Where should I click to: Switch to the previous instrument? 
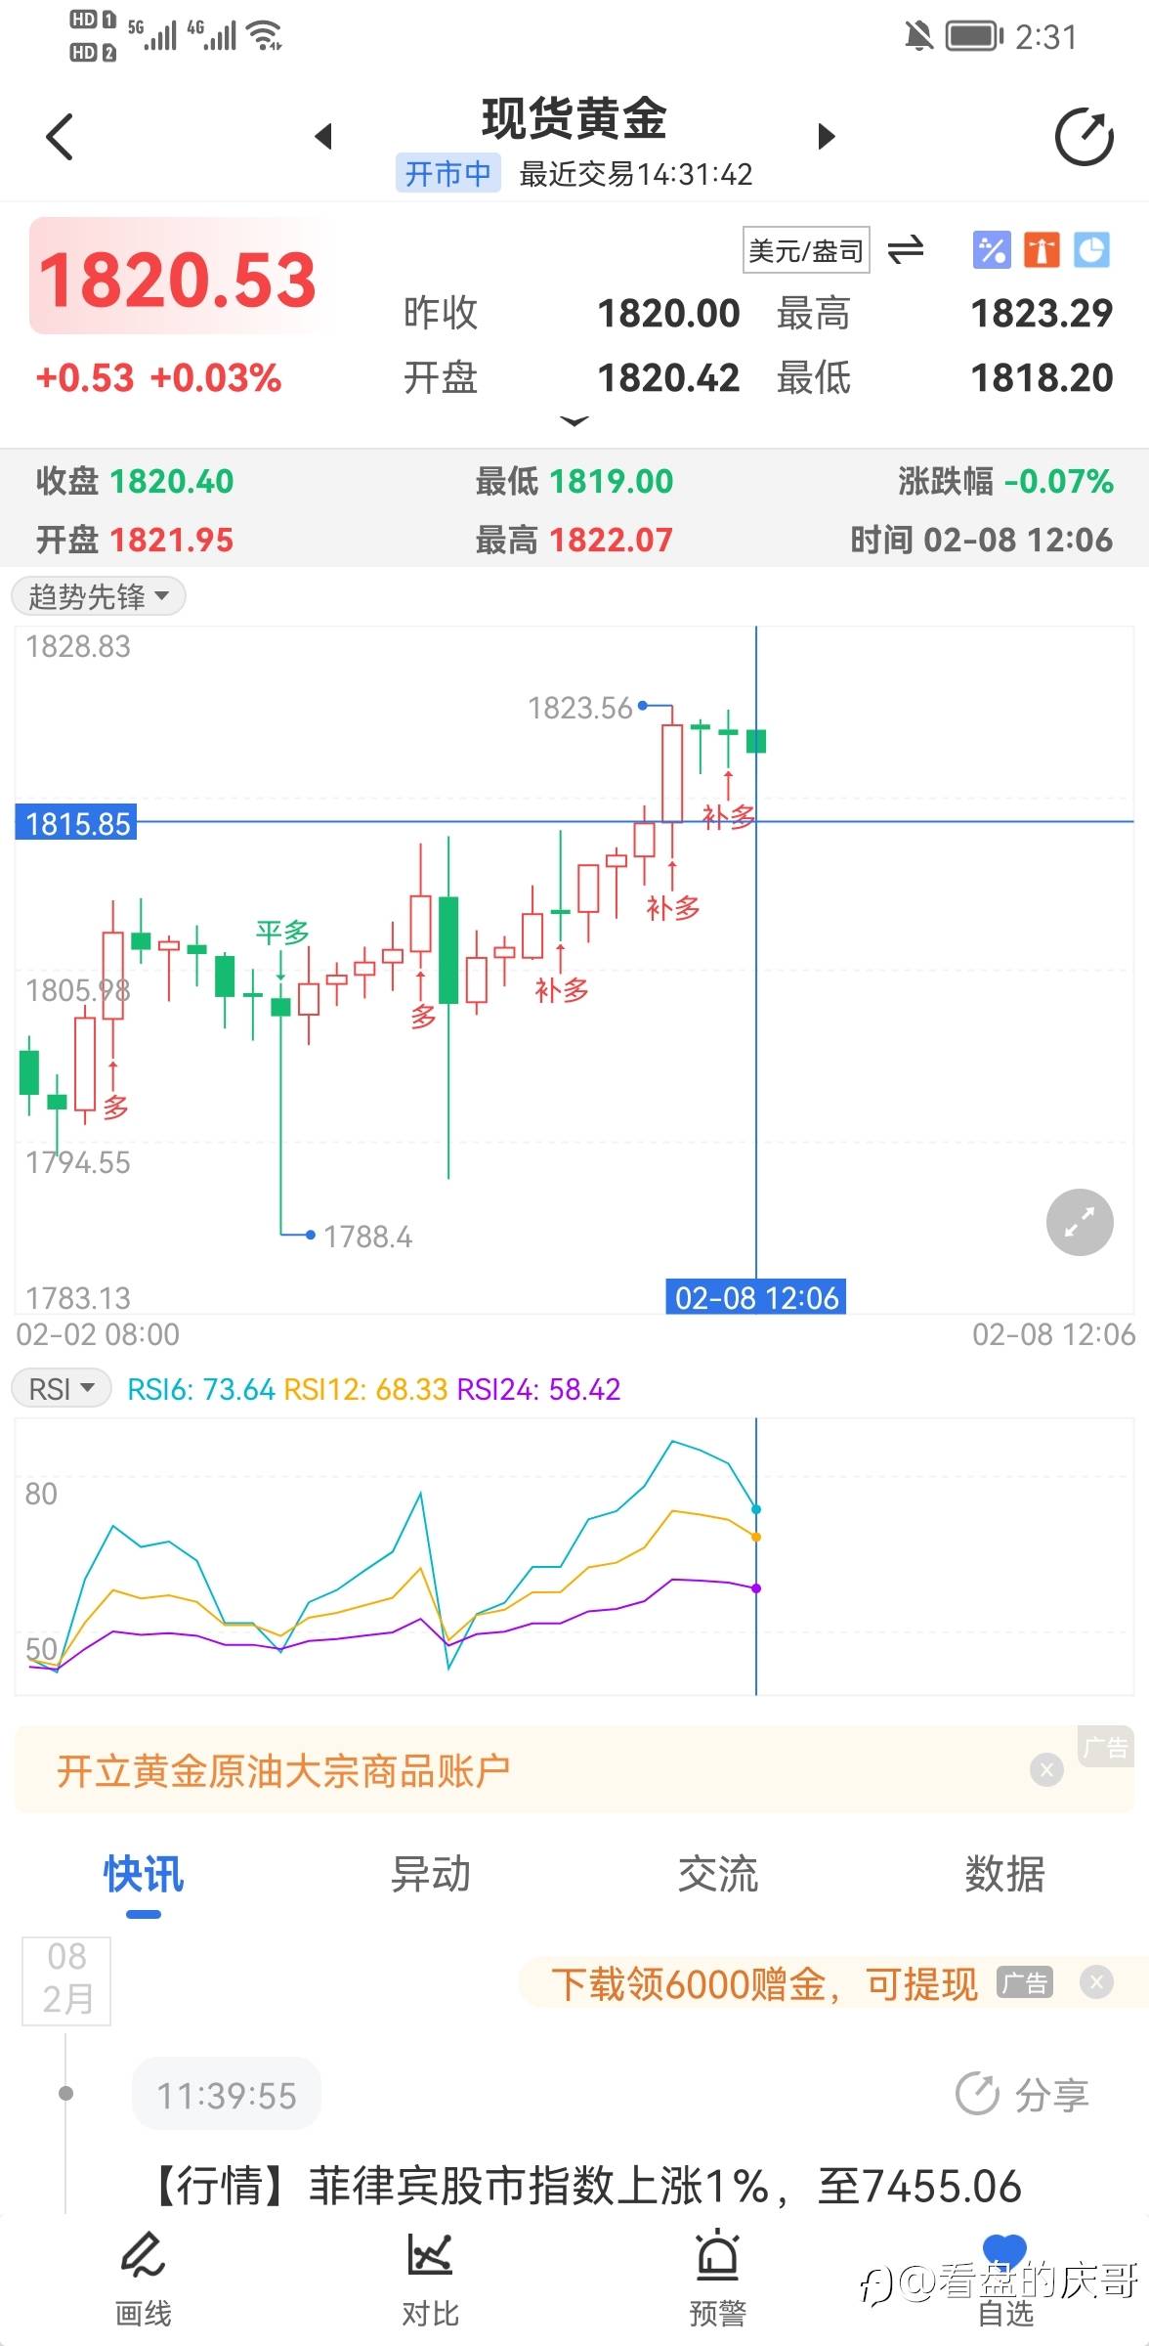[x=324, y=137]
